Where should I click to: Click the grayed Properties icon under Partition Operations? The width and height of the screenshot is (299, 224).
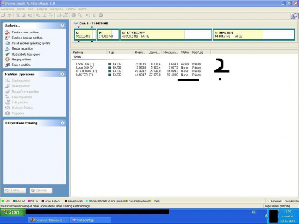[7, 113]
